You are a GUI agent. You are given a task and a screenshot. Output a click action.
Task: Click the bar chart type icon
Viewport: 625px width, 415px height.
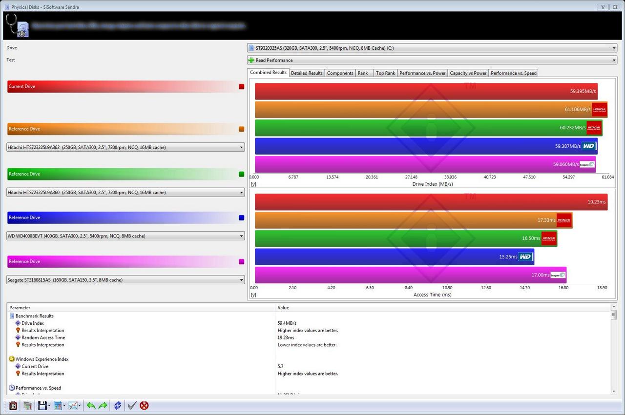57,405
